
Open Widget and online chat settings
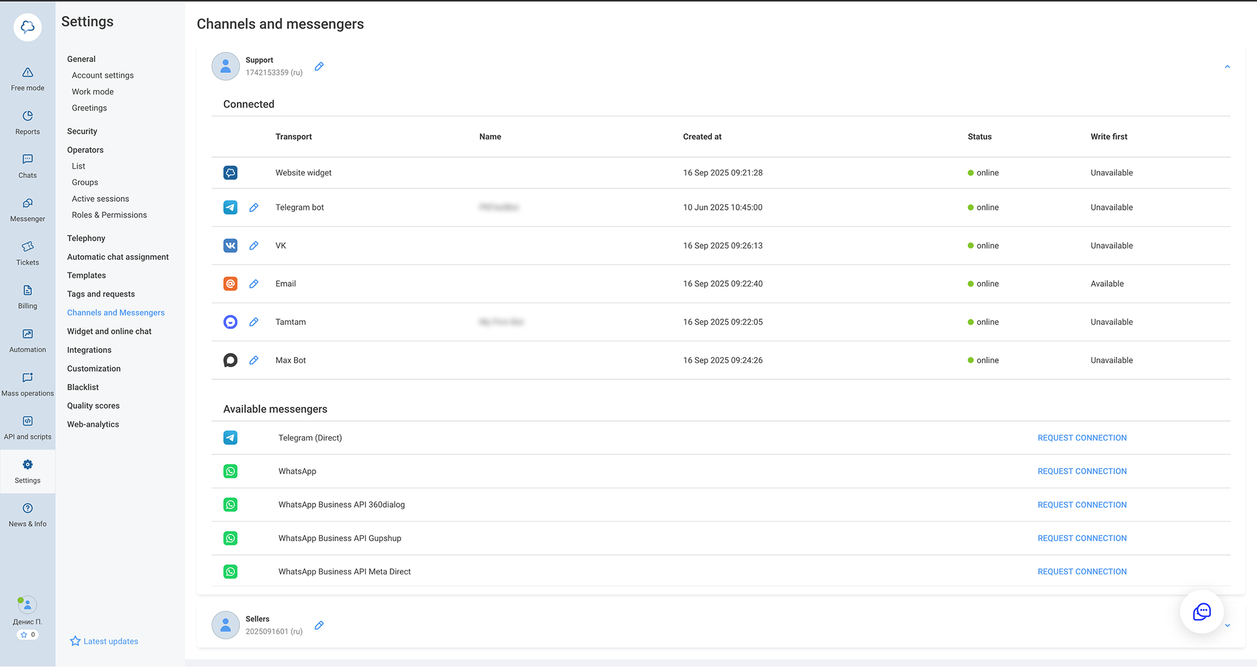coord(109,331)
